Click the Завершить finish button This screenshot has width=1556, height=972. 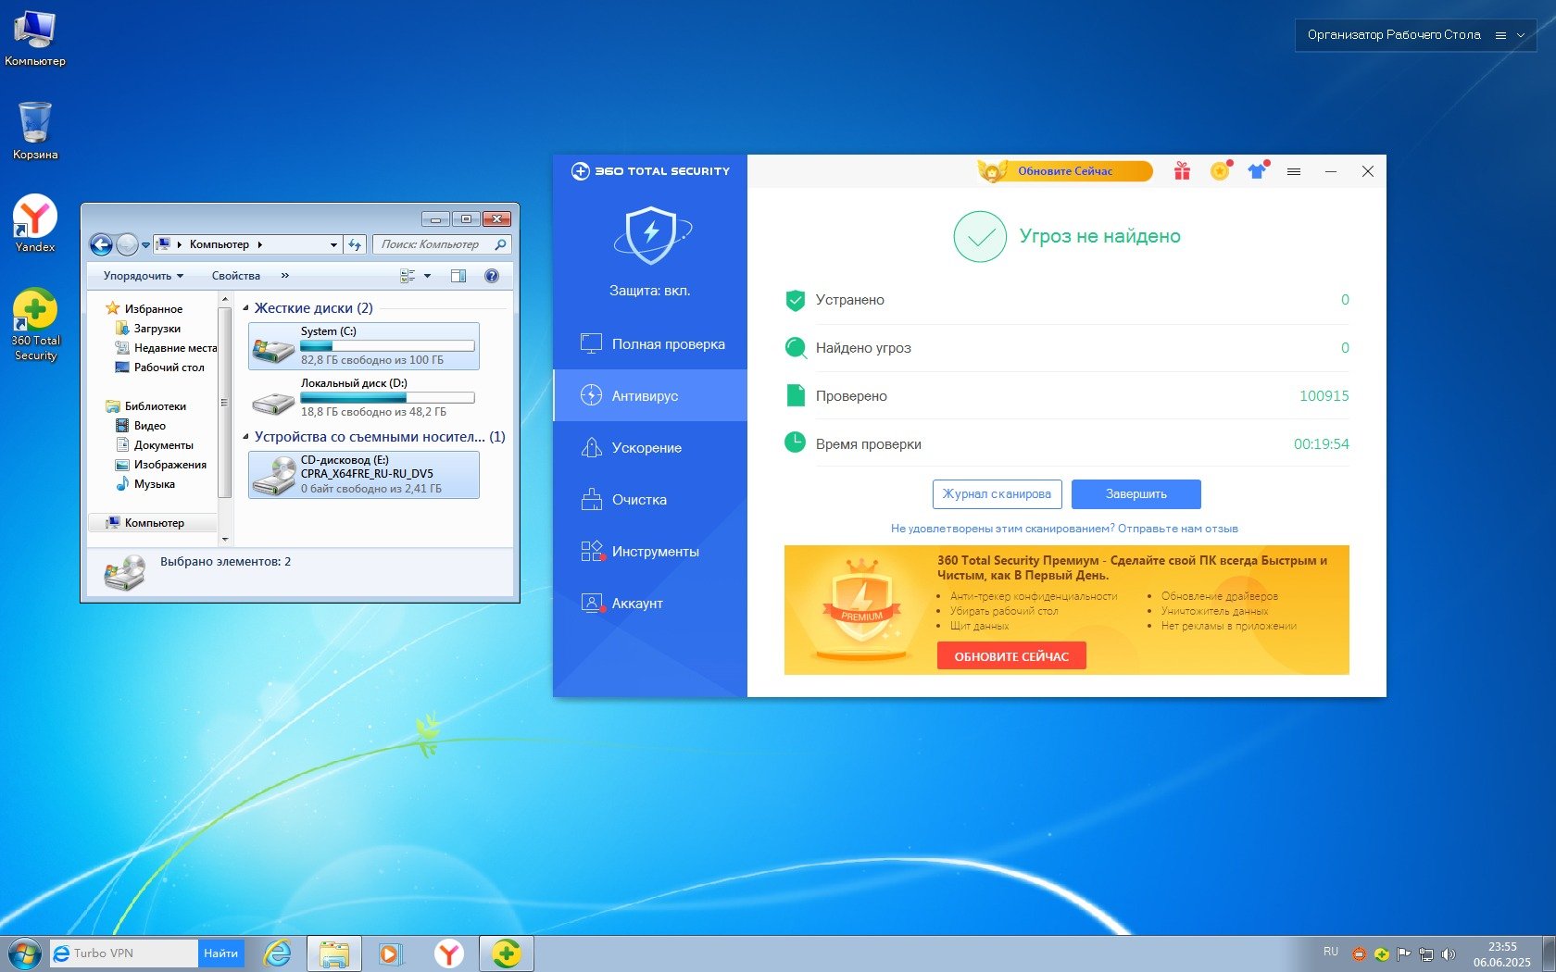click(x=1136, y=494)
